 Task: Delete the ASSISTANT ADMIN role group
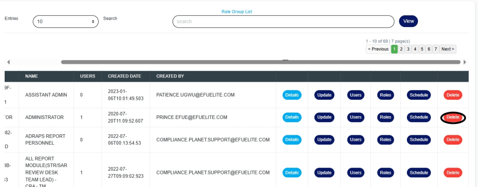453,95
